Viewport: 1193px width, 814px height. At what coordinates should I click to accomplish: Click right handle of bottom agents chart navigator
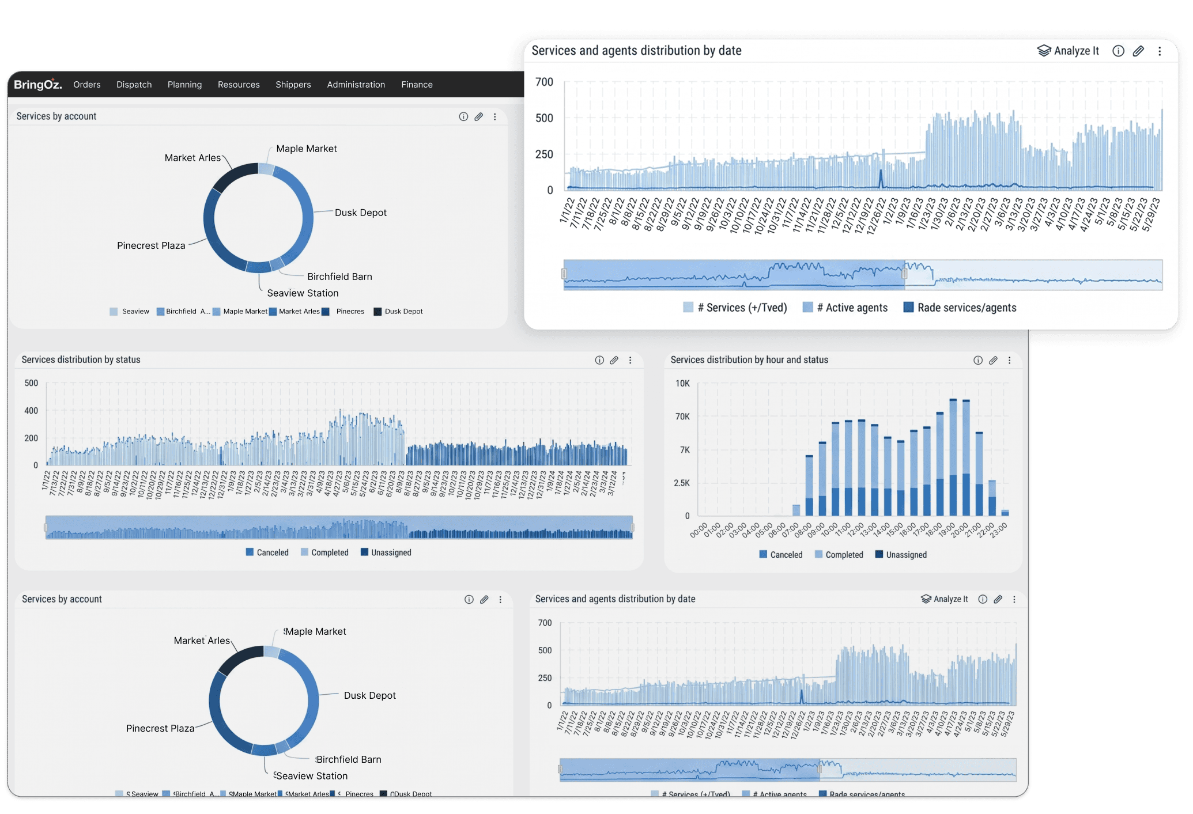[x=820, y=769]
